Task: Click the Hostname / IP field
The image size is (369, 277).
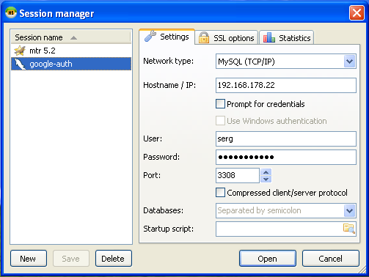Action: coord(286,85)
